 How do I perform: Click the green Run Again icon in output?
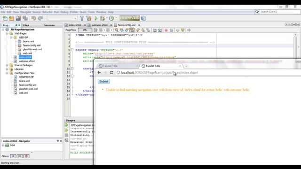click(x=66, y=125)
